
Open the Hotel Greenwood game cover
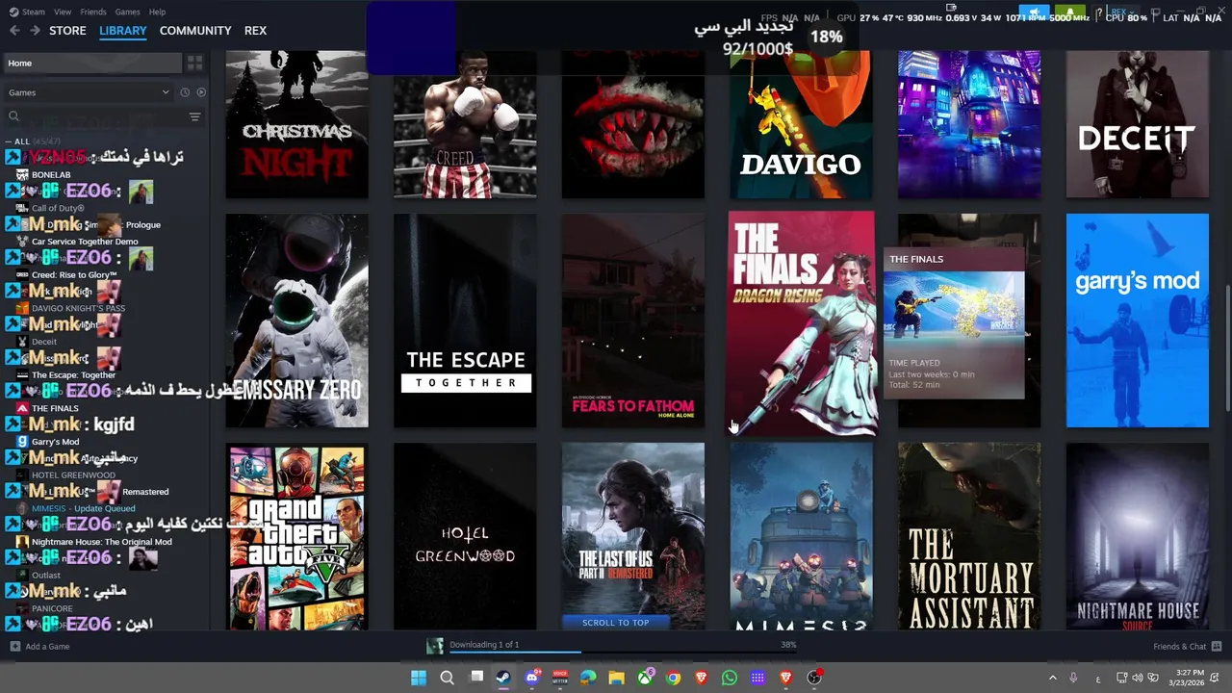(465, 536)
